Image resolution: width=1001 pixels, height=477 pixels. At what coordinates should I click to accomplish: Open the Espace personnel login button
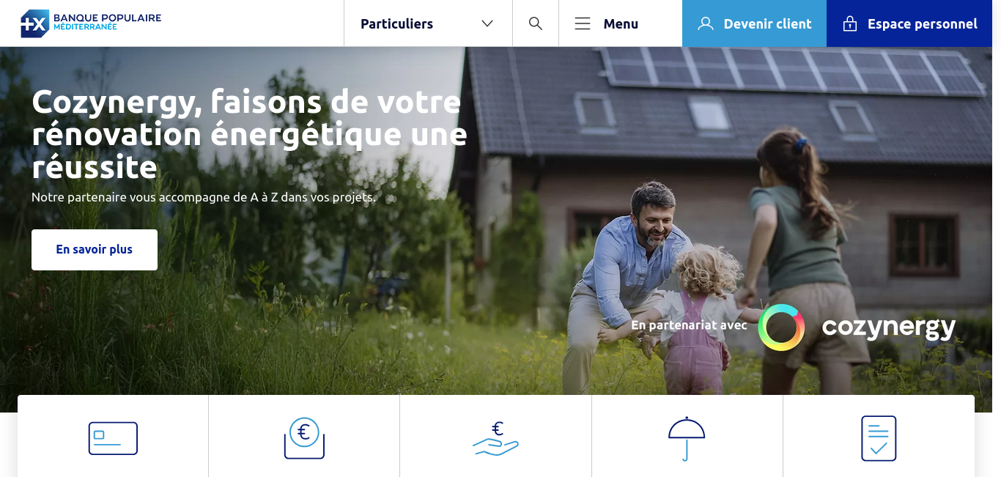tap(909, 23)
